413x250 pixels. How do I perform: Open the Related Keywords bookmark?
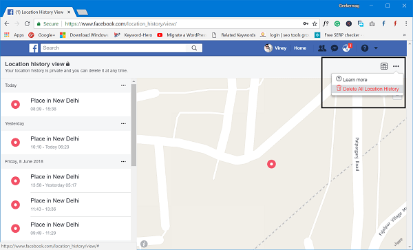click(x=234, y=35)
